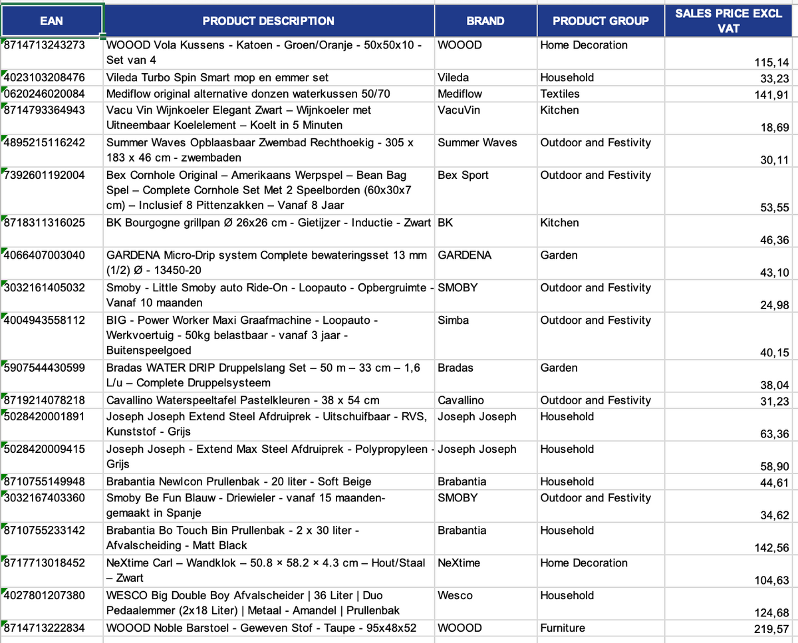Click EAN cell 8714713222834
Screen dimensions: 798x643
[x=52, y=628]
